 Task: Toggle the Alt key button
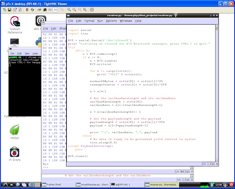pyautogui.click(x=55, y=10)
